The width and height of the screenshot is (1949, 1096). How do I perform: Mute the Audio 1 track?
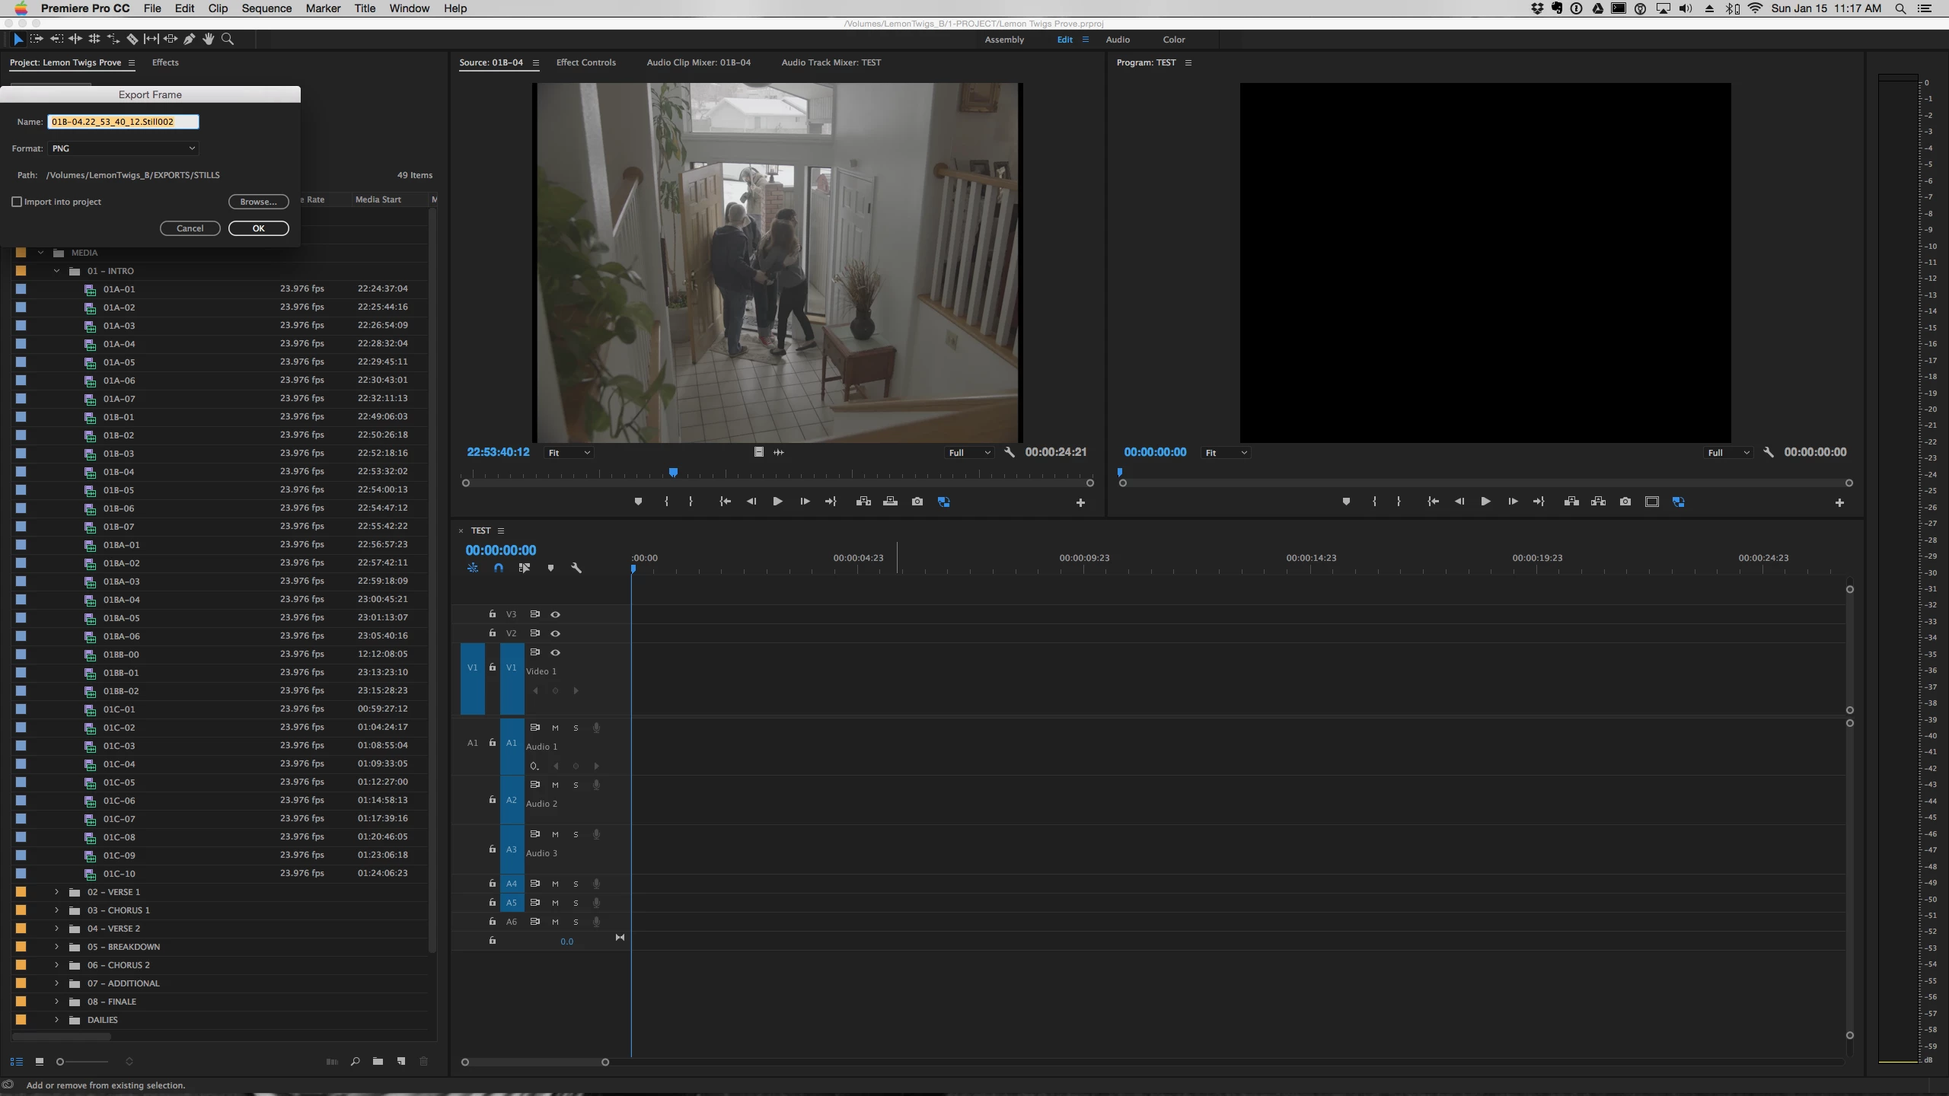tap(555, 728)
